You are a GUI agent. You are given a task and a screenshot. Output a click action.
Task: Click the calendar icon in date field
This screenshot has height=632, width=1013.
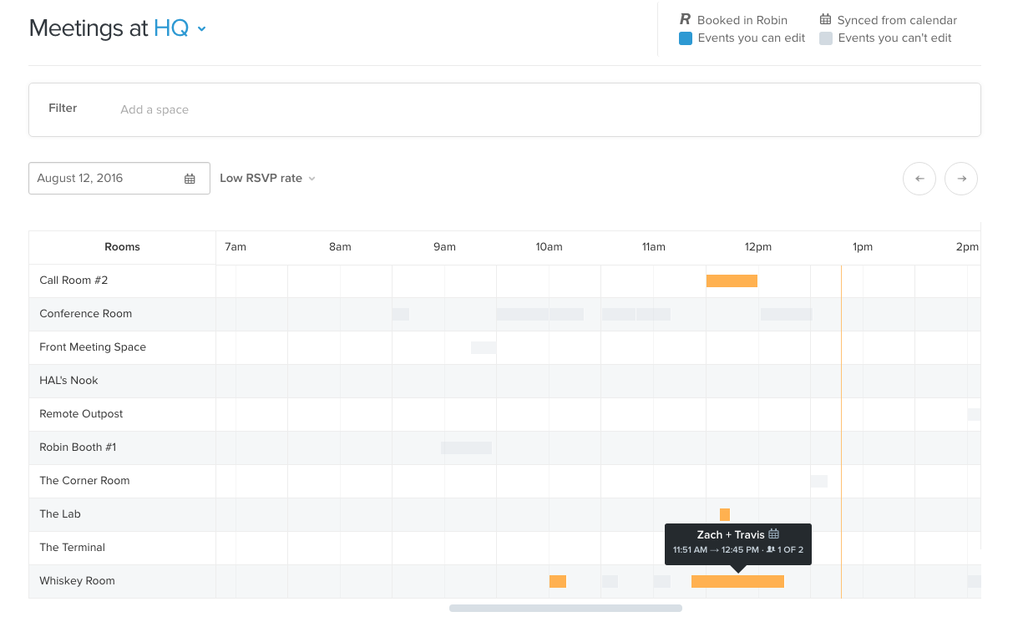(190, 179)
